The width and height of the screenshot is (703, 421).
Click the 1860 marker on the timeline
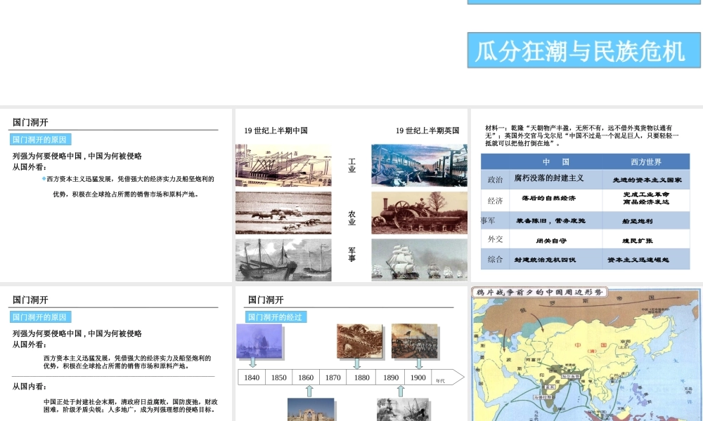[306, 377]
